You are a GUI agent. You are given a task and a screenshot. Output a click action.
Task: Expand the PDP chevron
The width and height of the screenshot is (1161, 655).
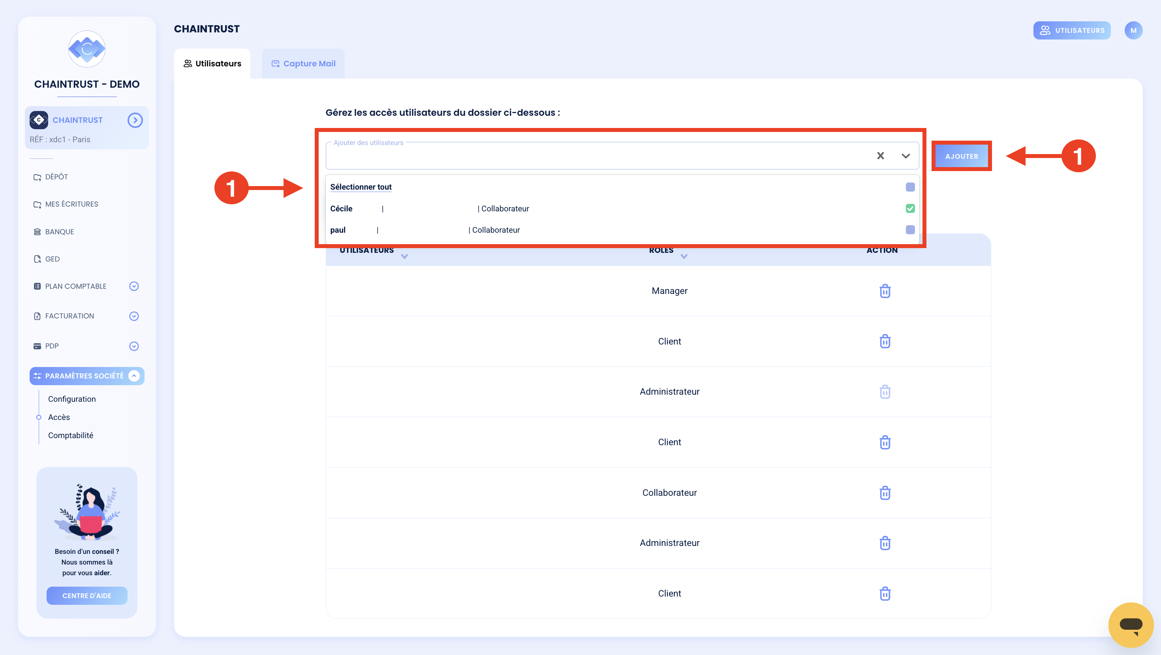(x=134, y=346)
